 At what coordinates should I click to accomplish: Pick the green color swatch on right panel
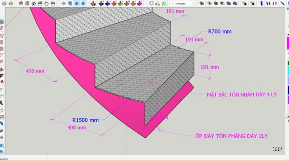pos(288,63)
